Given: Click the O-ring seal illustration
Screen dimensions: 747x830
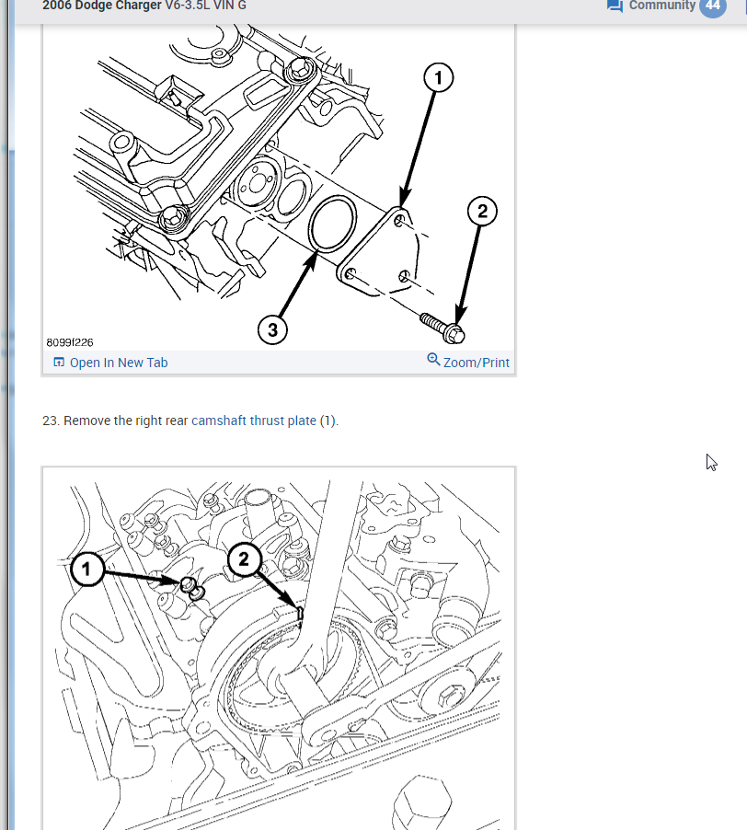Looking at the screenshot, I should click(x=333, y=224).
